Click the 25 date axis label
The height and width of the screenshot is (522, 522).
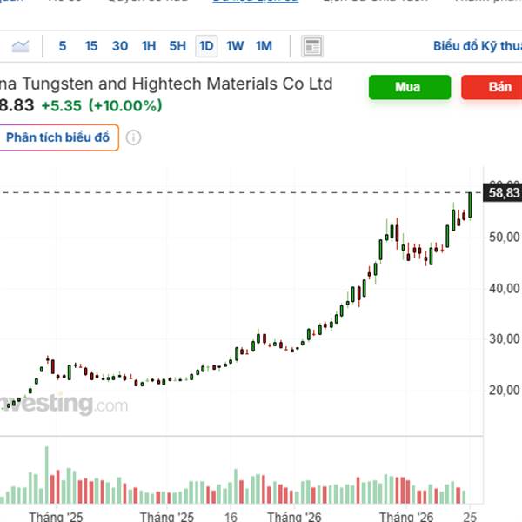(x=470, y=517)
